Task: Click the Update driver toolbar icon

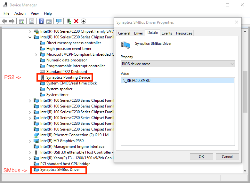Action: coord(69,21)
